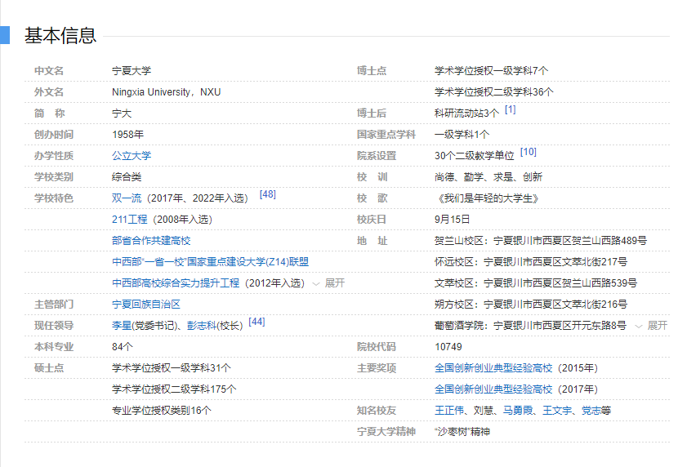Image resolution: width=678 pixels, height=467 pixels.
Task: Click the 中西部高校综合实力提升工程 link
Action: point(175,283)
